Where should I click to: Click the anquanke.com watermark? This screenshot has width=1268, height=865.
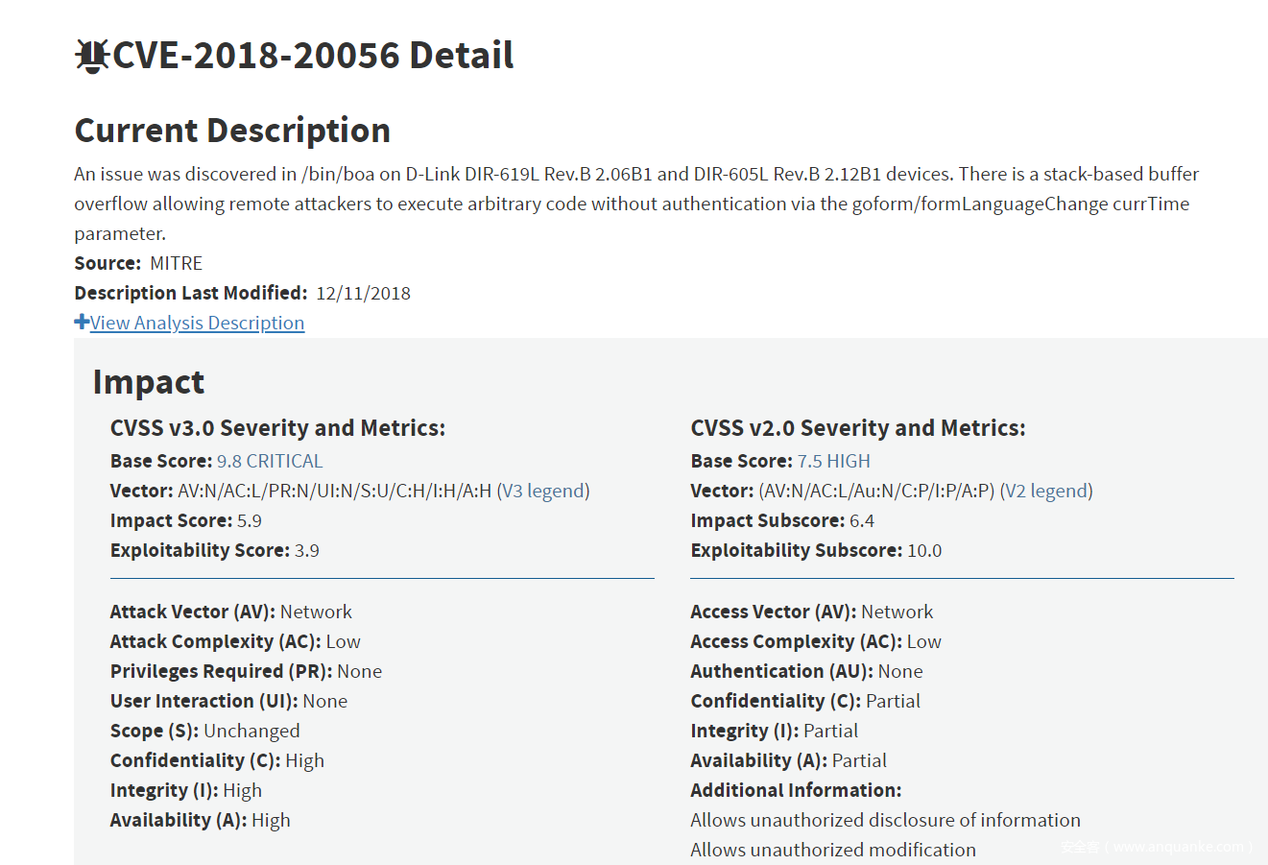click(x=1156, y=847)
